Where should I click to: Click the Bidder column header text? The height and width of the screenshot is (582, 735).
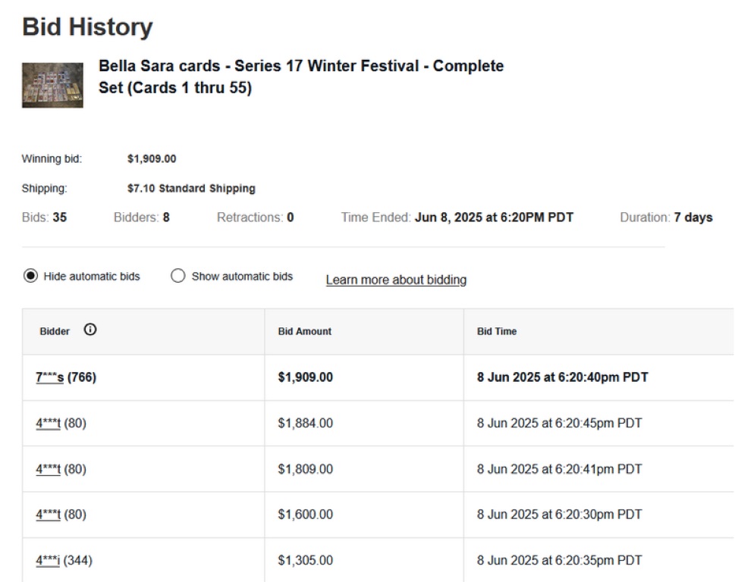55,331
